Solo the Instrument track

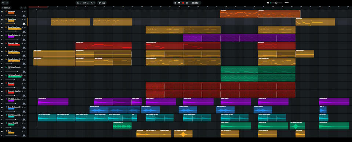2,16
